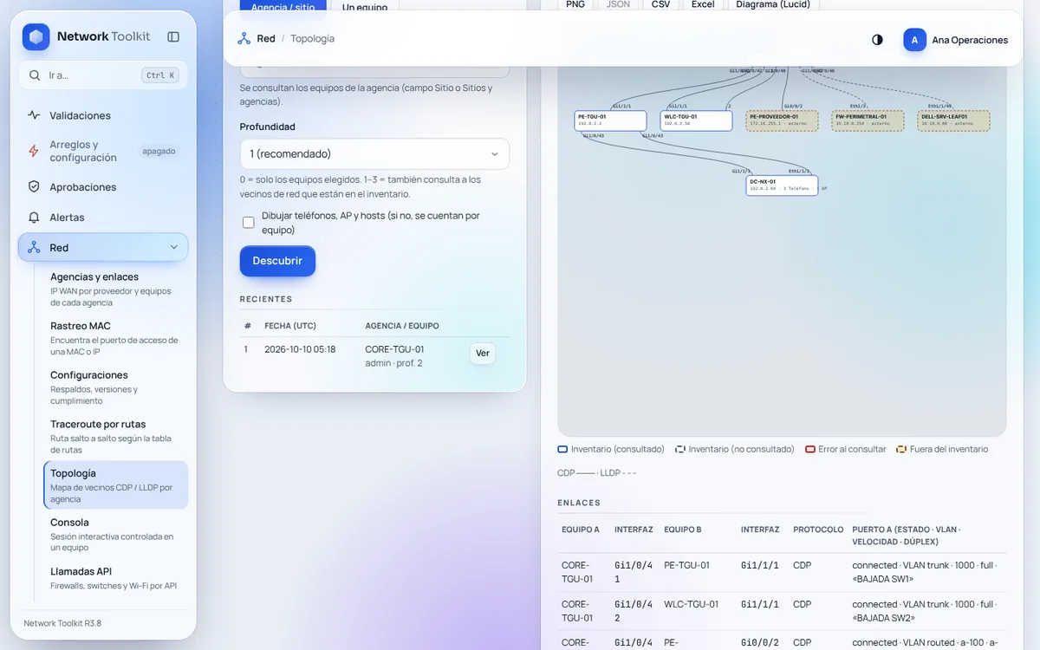Click Ver for the CORE-TGU-01 recent entry
This screenshot has width=1040, height=650.
[483, 354]
